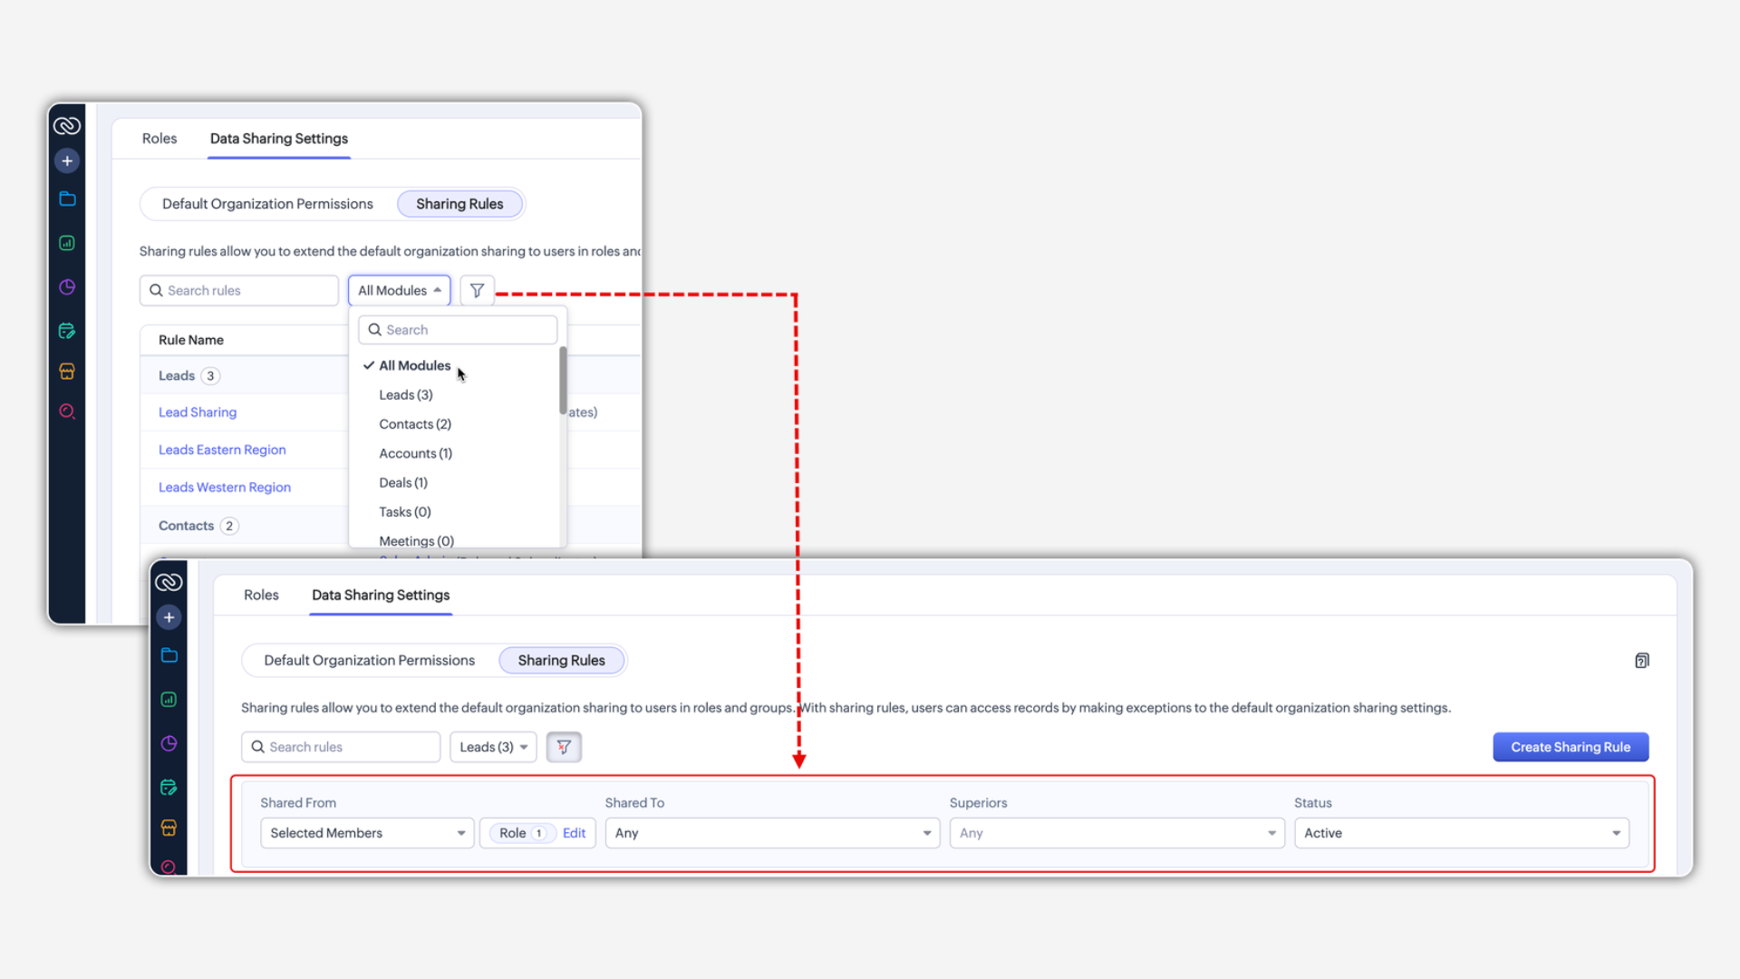Click the chart report icon in upper sidebar
This screenshot has width=1740, height=979.
pos(67,243)
